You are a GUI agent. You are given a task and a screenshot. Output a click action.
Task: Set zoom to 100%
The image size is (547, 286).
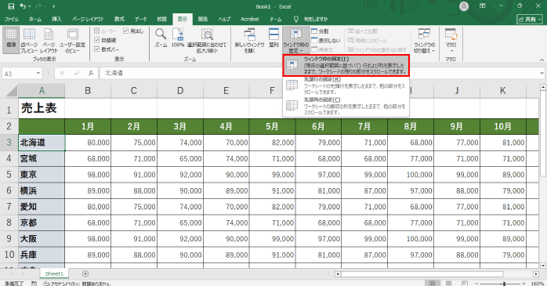tap(178, 38)
